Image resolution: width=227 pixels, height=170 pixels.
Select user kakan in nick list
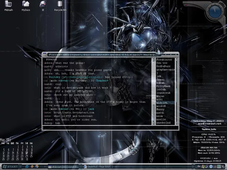160,83
